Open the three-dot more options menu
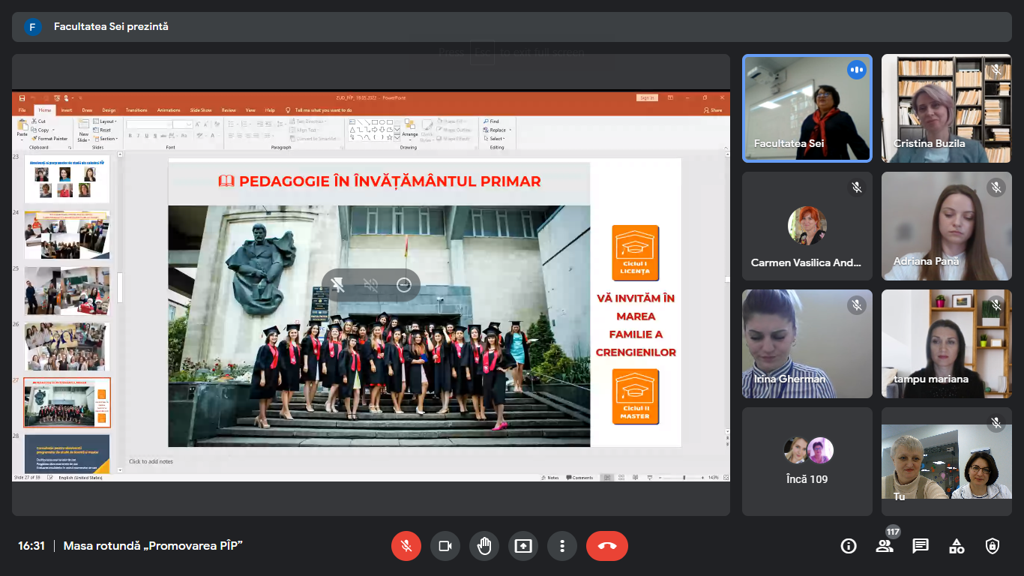Image resolution: width=1024 pixels, height=576 pixels. [562, 546]
